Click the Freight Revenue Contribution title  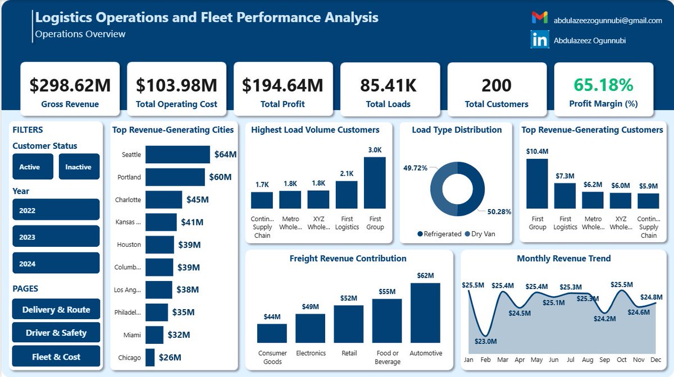[348, 259]
